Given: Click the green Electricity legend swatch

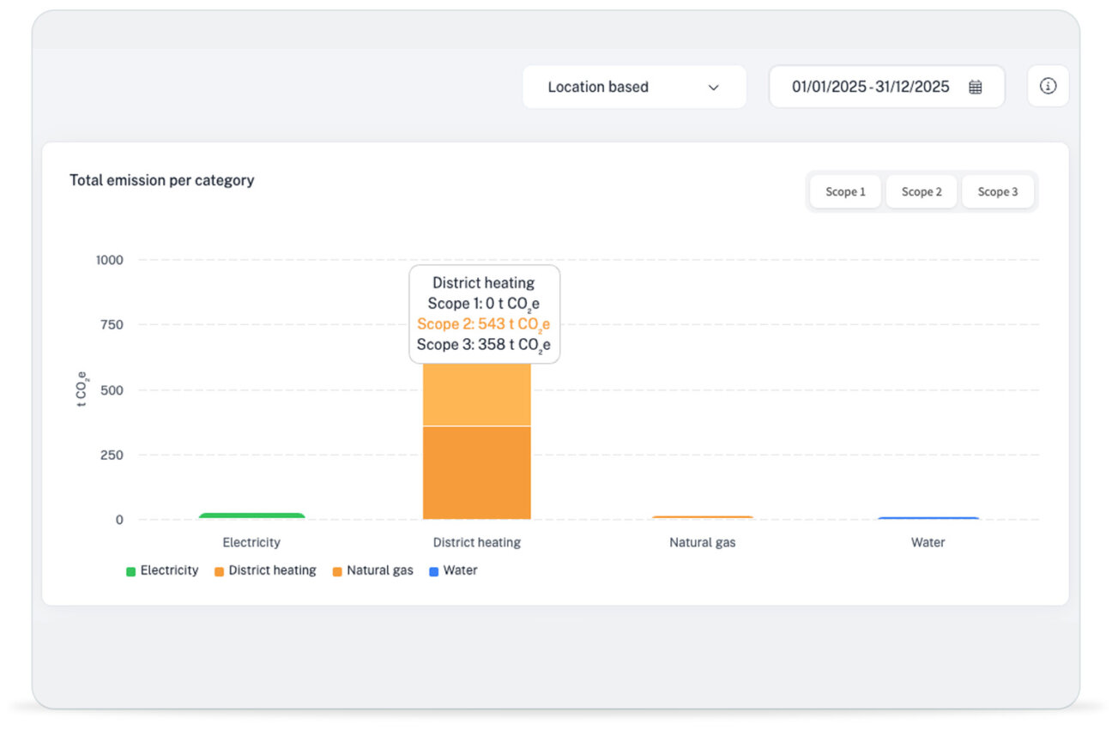Looking at the screenshot, I should pyautogui.click(x=131, y=571).
